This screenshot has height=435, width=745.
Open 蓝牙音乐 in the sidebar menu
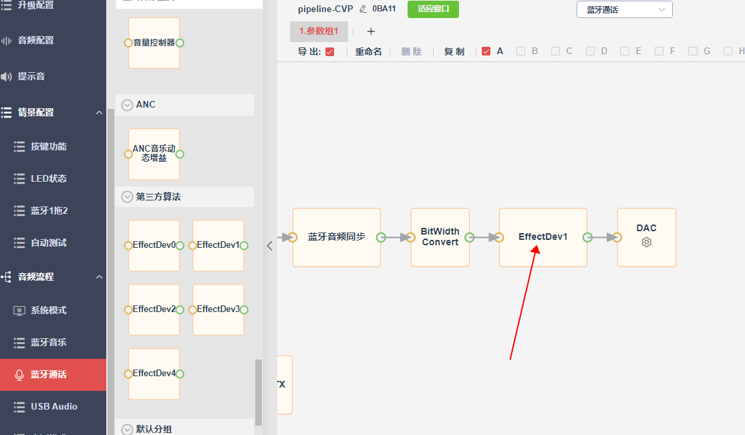48,342
